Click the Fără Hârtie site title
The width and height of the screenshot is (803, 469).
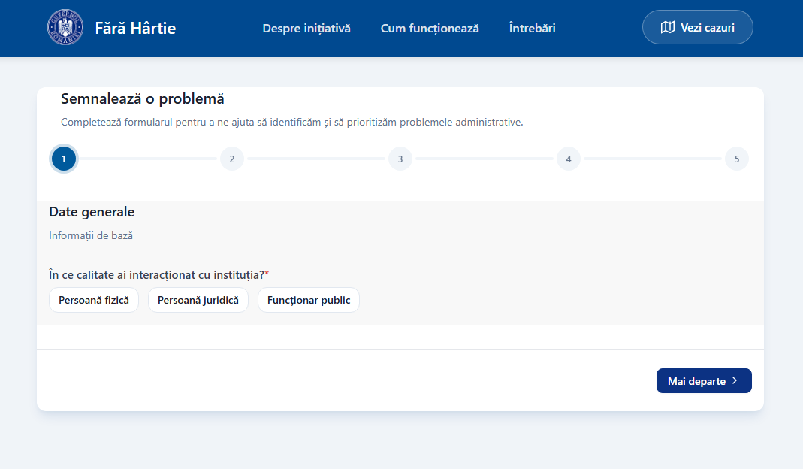click(x=135, y=27)
